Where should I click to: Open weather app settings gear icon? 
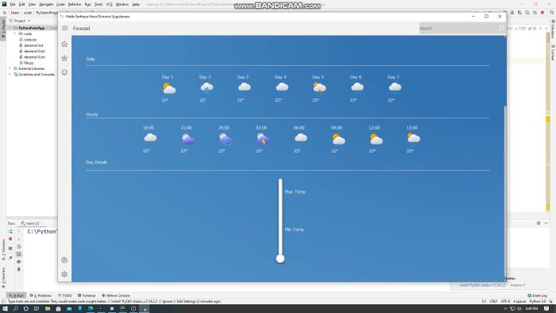pos(64,274)
